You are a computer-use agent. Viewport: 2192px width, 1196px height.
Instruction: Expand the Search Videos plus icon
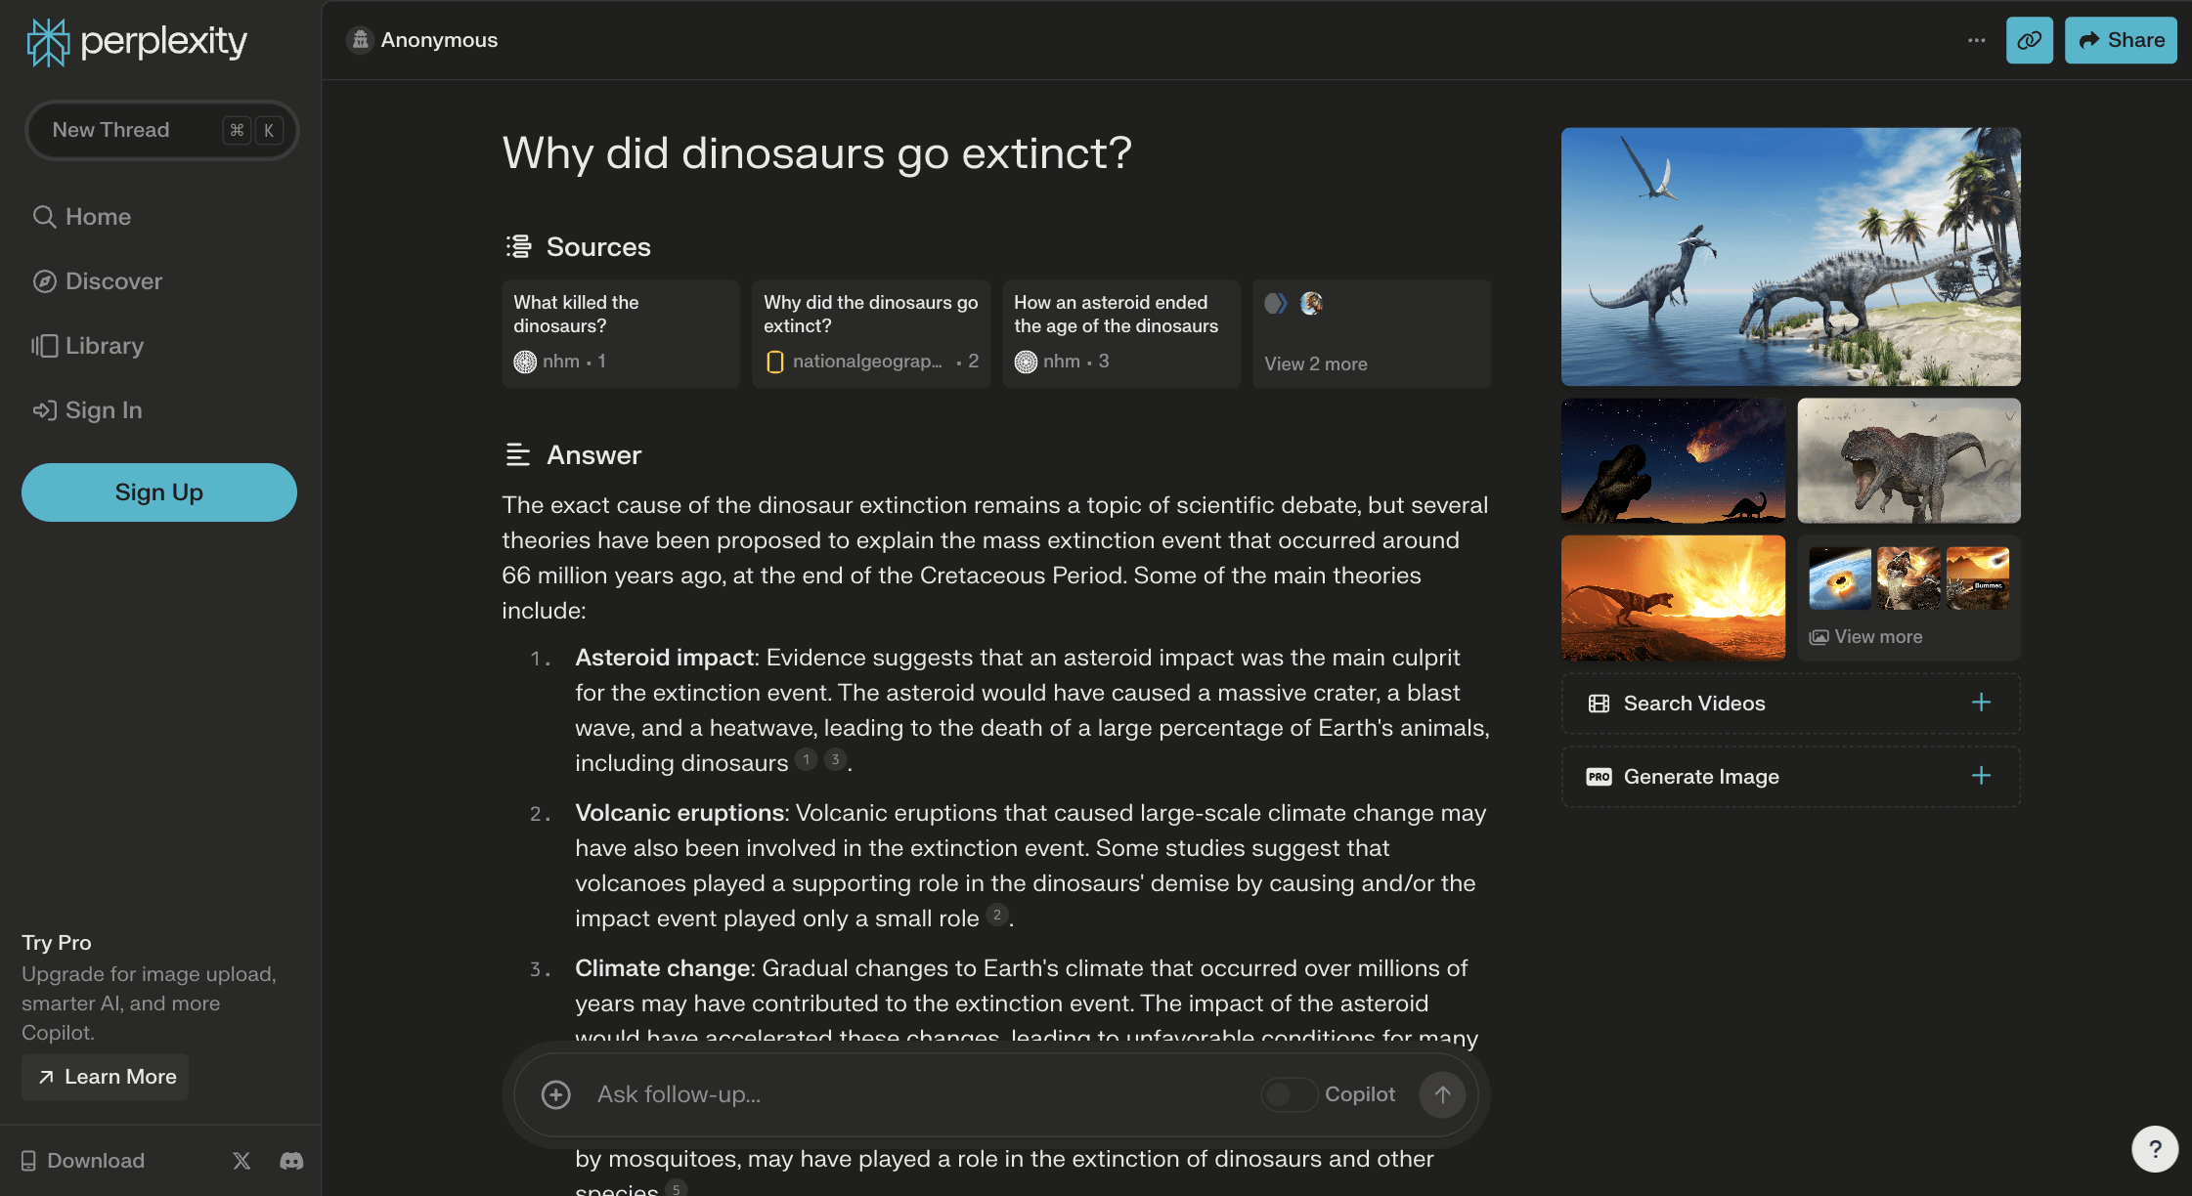tap(1981, 703)
